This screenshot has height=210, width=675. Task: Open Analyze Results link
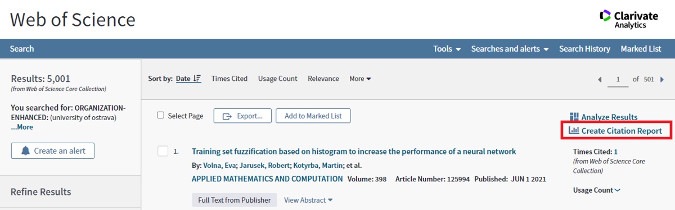pyautogui.click(x=604, y=117)
